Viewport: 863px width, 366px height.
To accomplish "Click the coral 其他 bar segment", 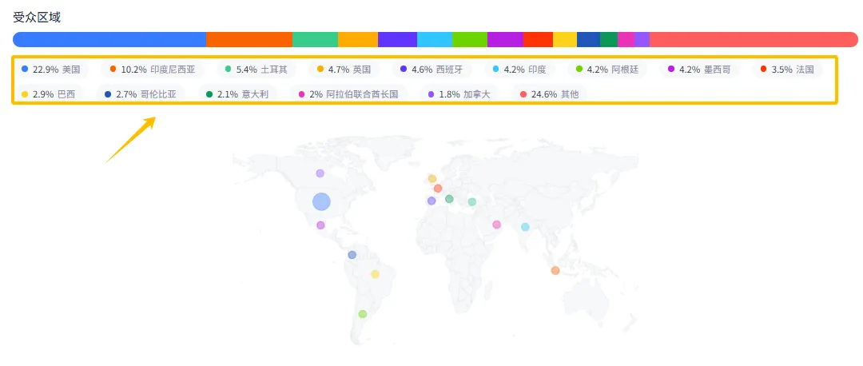I will pyautogui.click(x=754, y=40).
